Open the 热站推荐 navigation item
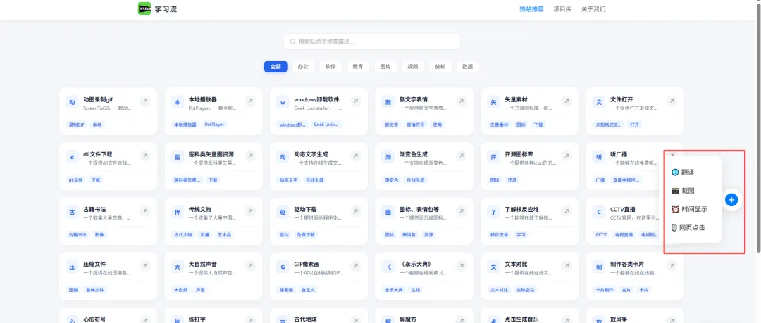 (531, 8)
